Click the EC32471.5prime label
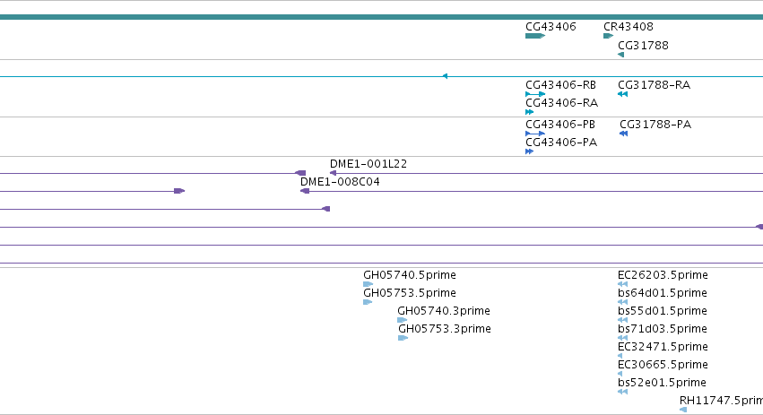 pyautogui.click(x=663, y=346)
